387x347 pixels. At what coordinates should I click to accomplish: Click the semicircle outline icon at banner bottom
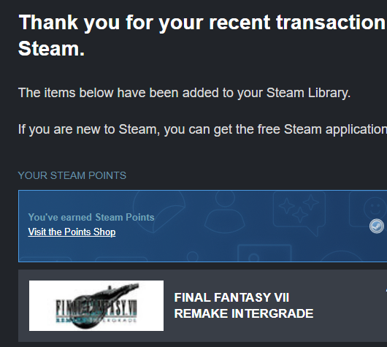[x=342, y=256]
